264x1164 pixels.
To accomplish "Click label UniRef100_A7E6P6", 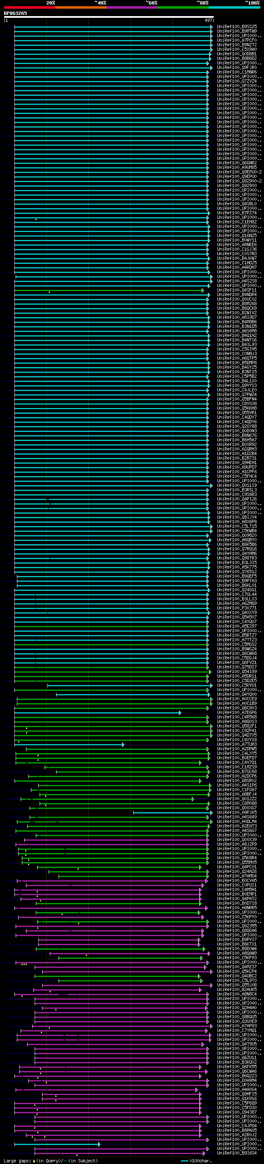I will [237, 713].
